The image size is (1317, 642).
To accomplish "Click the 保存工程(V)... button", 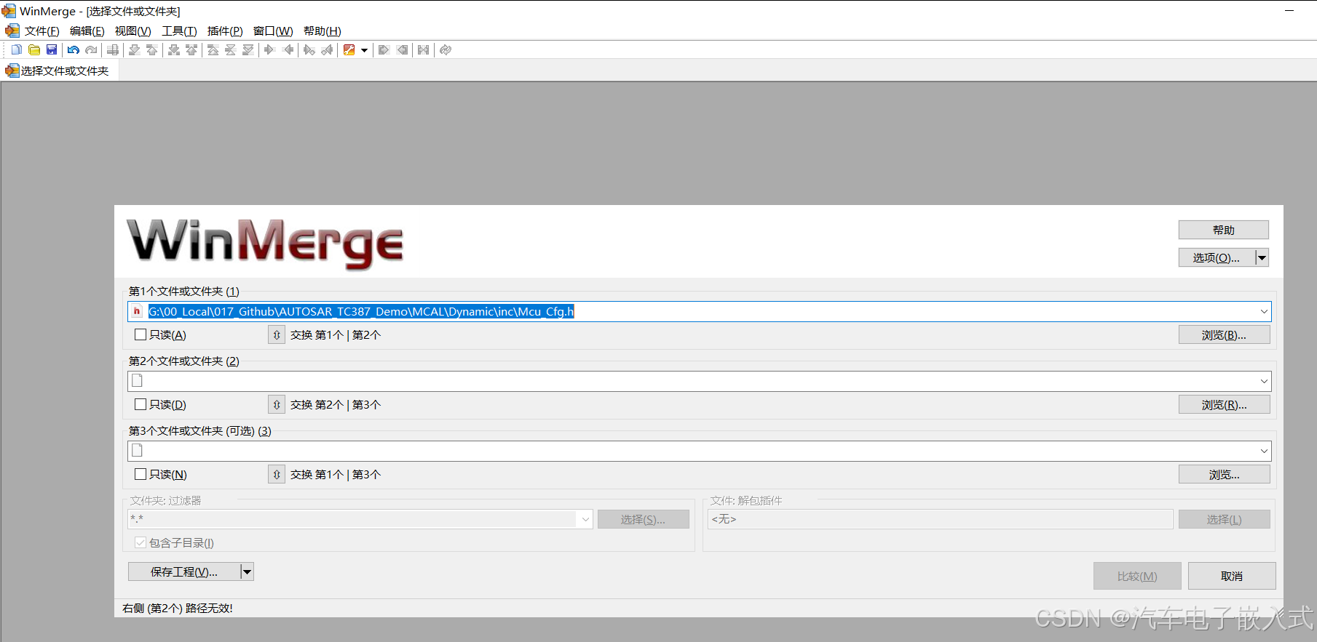I will pos(184,571).
